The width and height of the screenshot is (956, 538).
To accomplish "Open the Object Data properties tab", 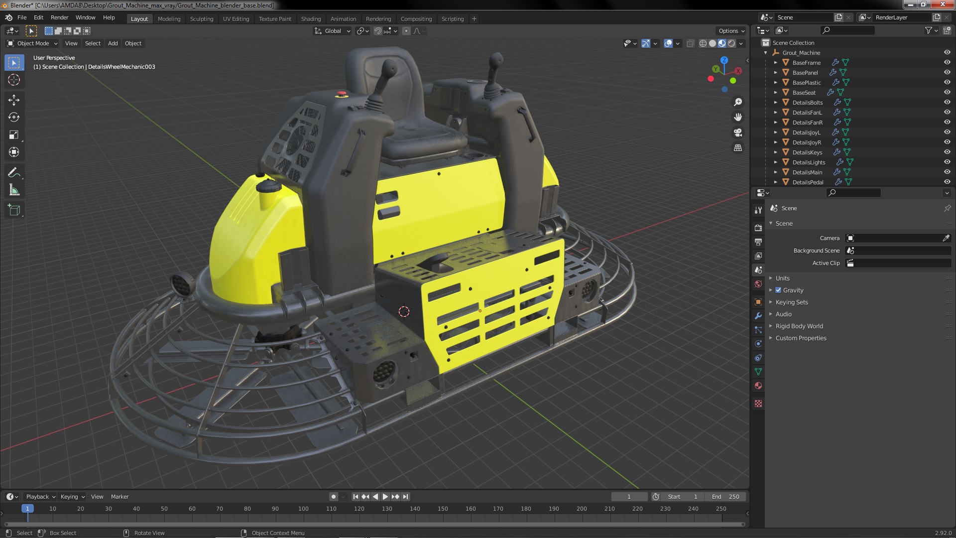I will pos(758,372).
